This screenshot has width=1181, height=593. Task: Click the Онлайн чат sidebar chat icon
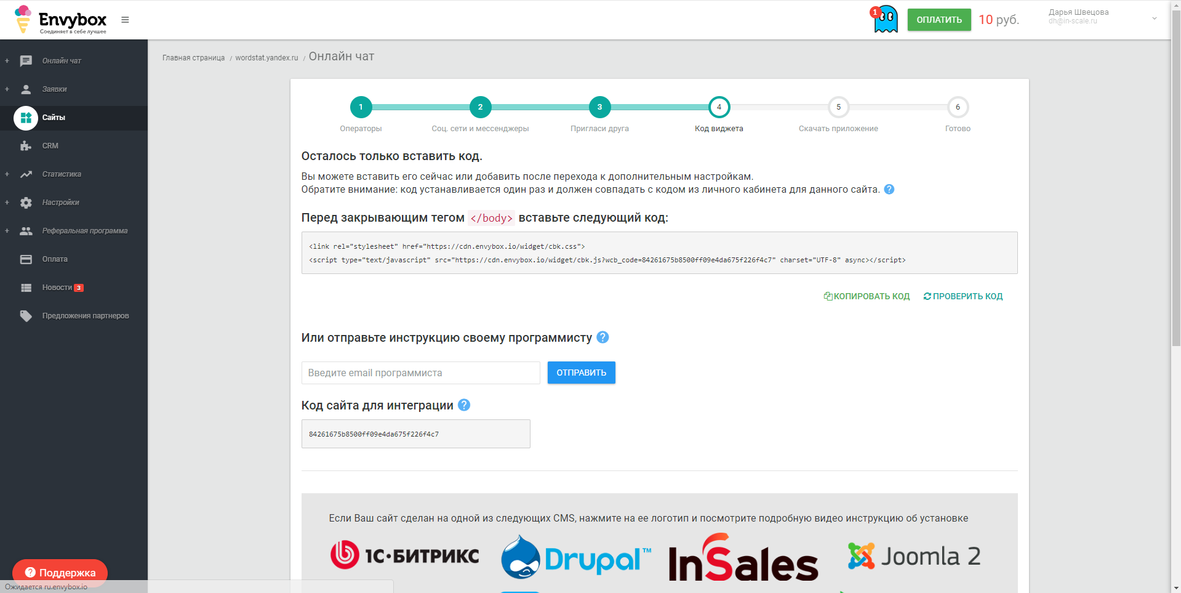coord(26,61)
